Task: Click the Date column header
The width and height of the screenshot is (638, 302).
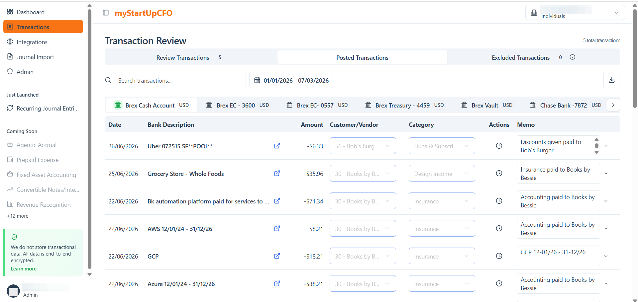Action: [115, 124]
